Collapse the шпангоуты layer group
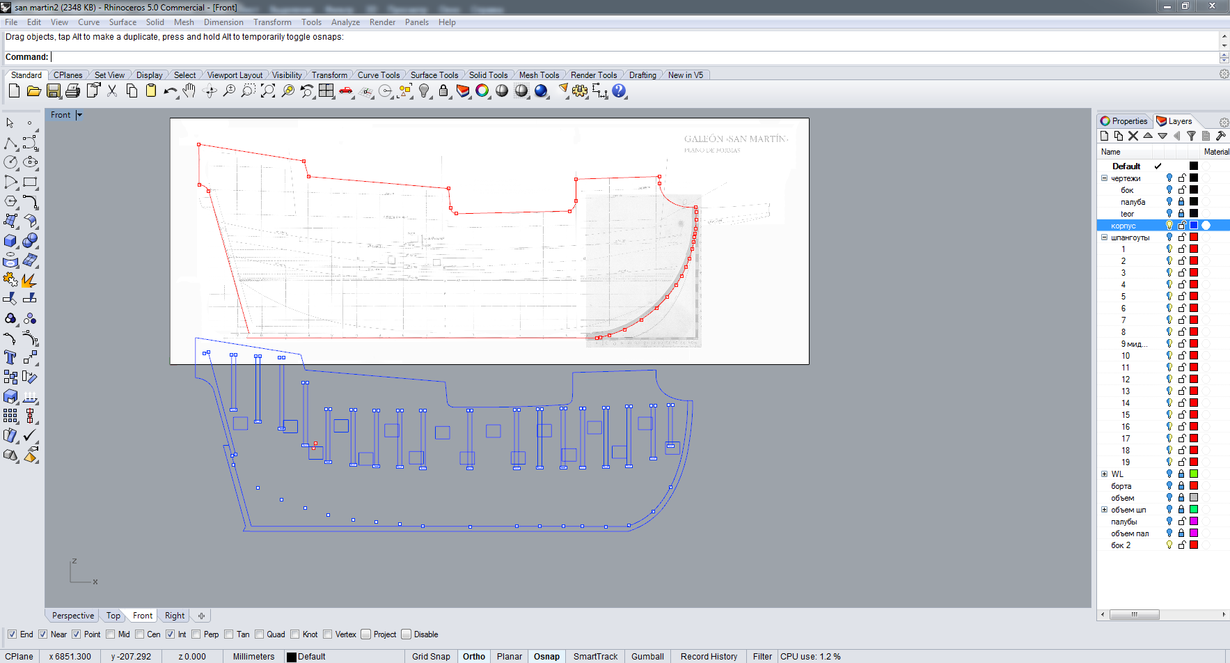This screenshot has height=663, width=1230. pos(1104,237)
